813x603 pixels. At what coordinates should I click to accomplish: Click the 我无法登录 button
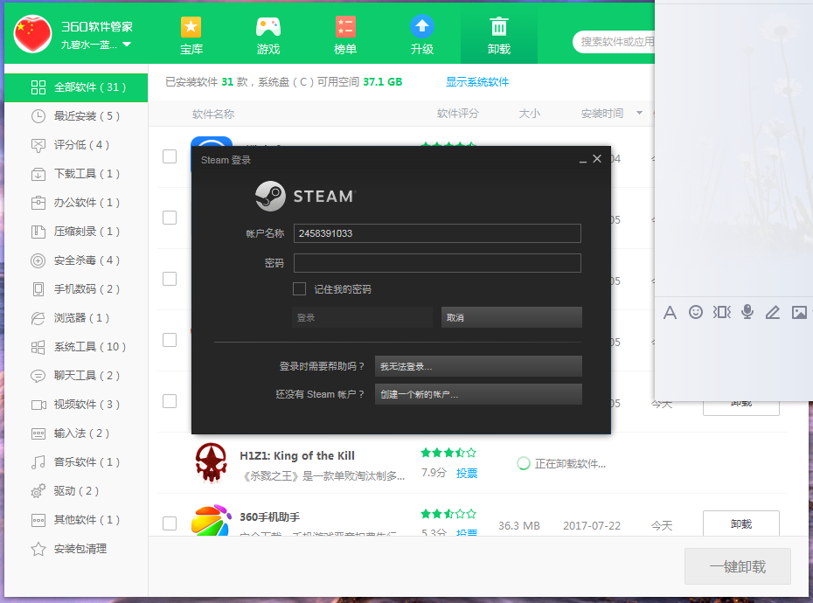tap(478, 366)
